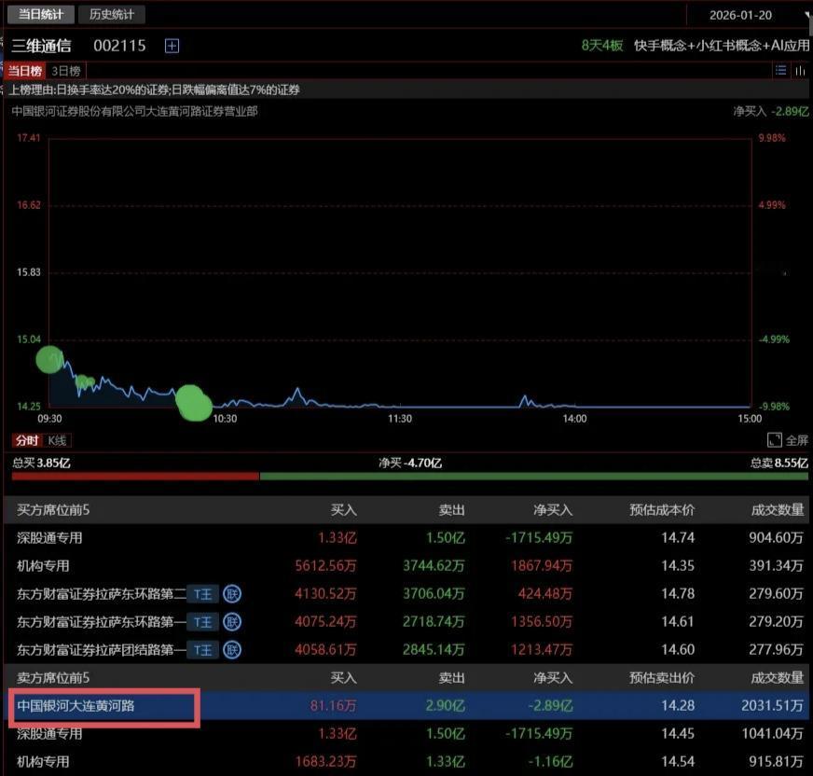
Task: Click the 买方席位前5 header
Action: (53, 510)
